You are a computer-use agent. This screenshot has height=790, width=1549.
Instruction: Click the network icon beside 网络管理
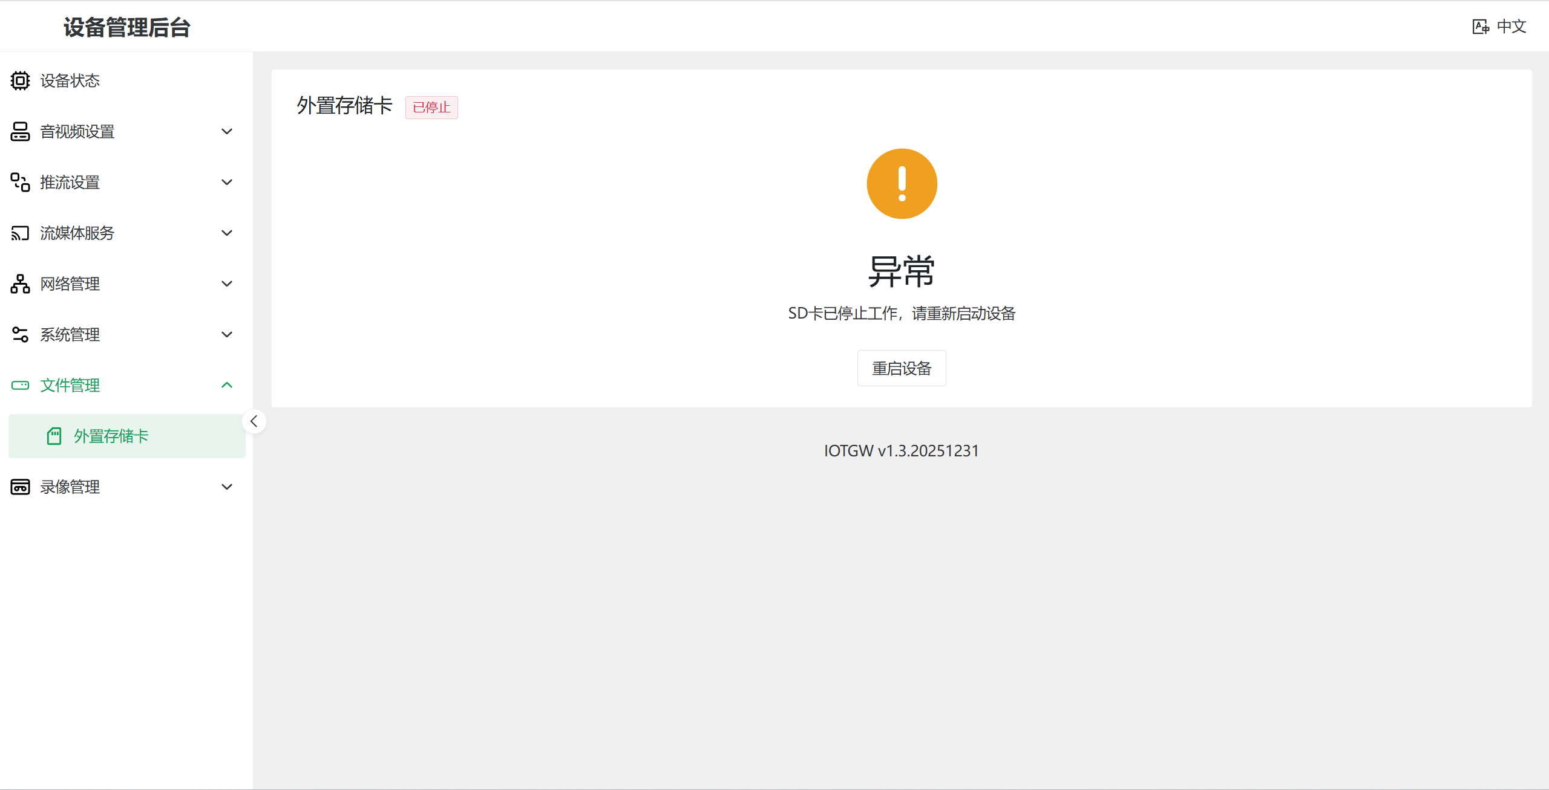coord(20,283)
